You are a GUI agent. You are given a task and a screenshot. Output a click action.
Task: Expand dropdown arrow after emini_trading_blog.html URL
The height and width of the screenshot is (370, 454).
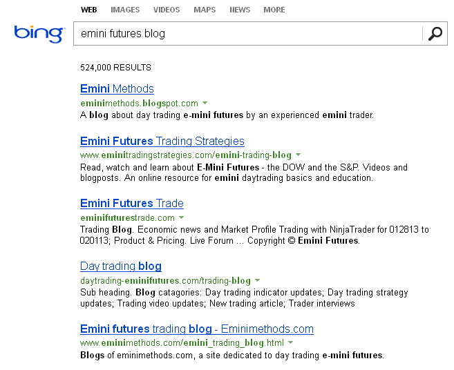coord(291,343)
